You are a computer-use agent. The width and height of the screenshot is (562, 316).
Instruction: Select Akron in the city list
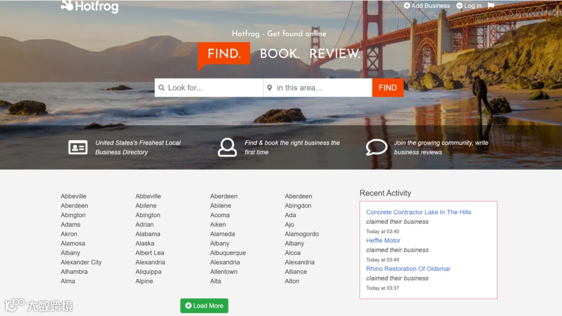[x=69, y=234]
